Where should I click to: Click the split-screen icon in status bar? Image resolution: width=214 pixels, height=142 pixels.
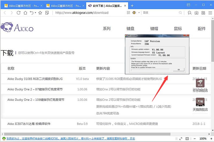pyautogui.click(x=187, y=139)
